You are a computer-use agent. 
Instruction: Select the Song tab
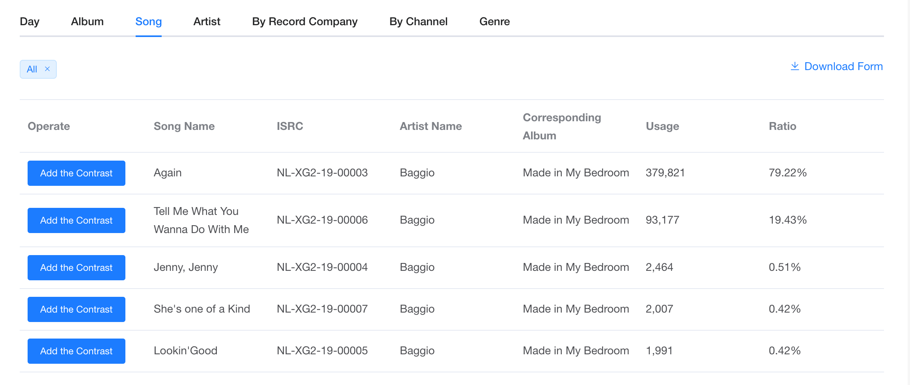pos(149,21)
